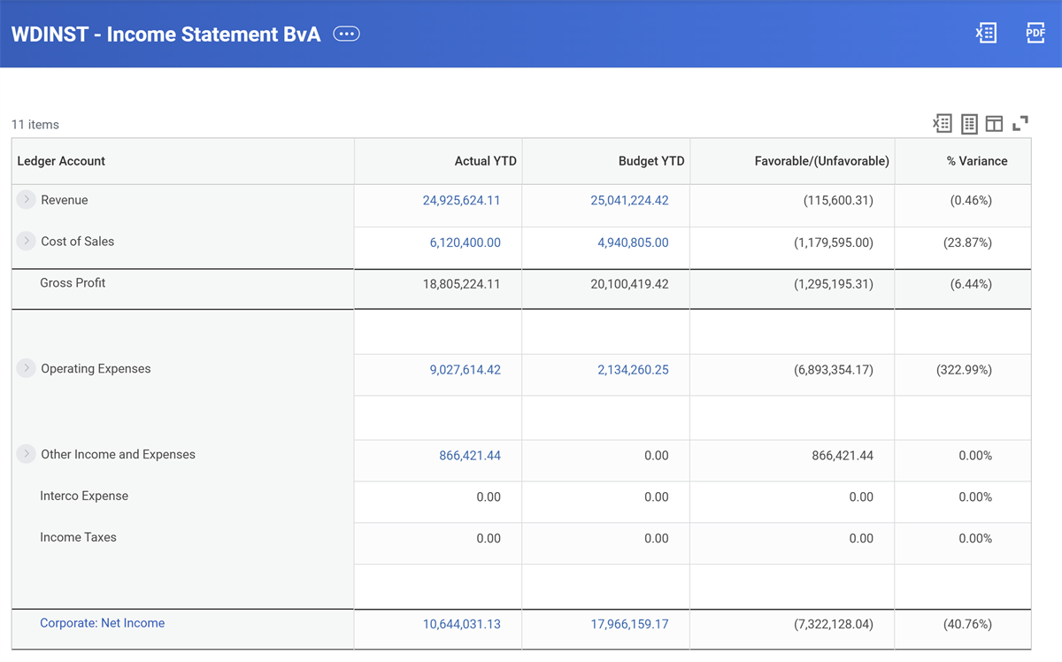Expand table to fullscreen mode
Screen dimensions: 1062x662
pos(1020,124)
